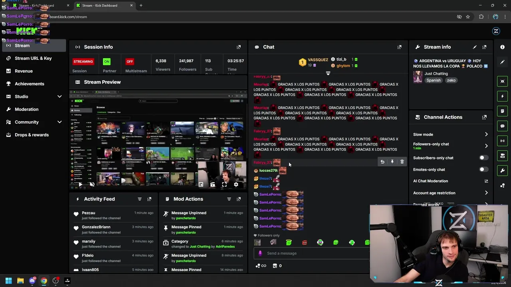Open Activity Feed filter options
Image resolution: width=511 pixels, height=287 pixels.
[x=140, y=199]
